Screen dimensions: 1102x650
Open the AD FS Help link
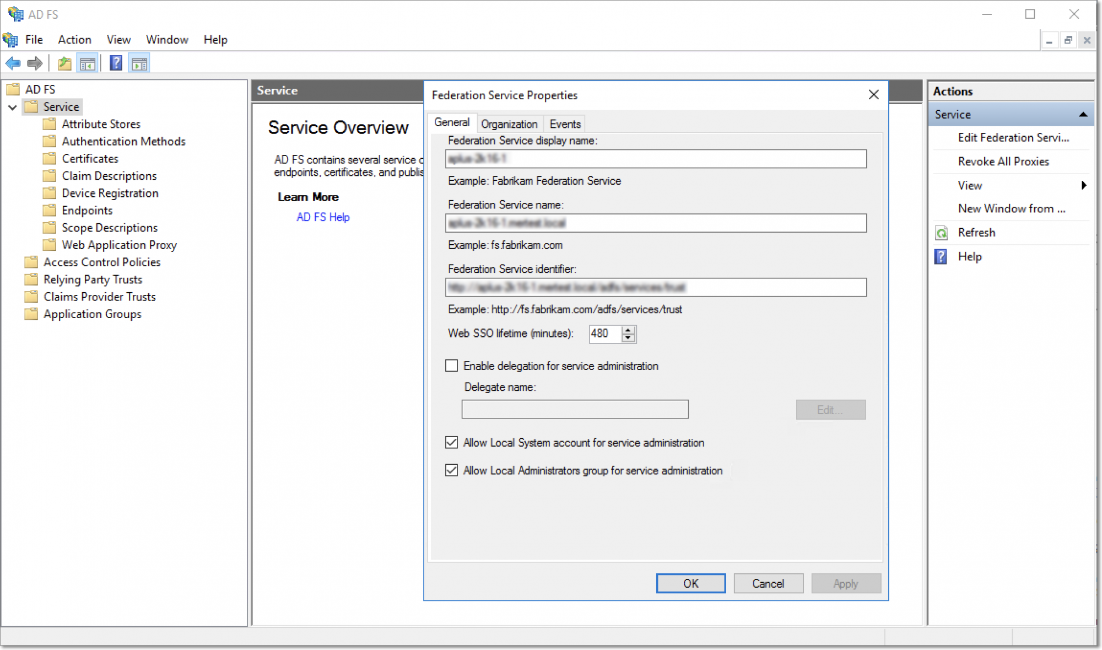pos(323,217)
